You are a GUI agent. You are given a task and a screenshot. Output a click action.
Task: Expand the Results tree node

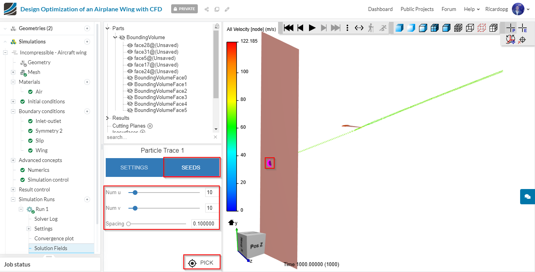[x=108, y=118]
